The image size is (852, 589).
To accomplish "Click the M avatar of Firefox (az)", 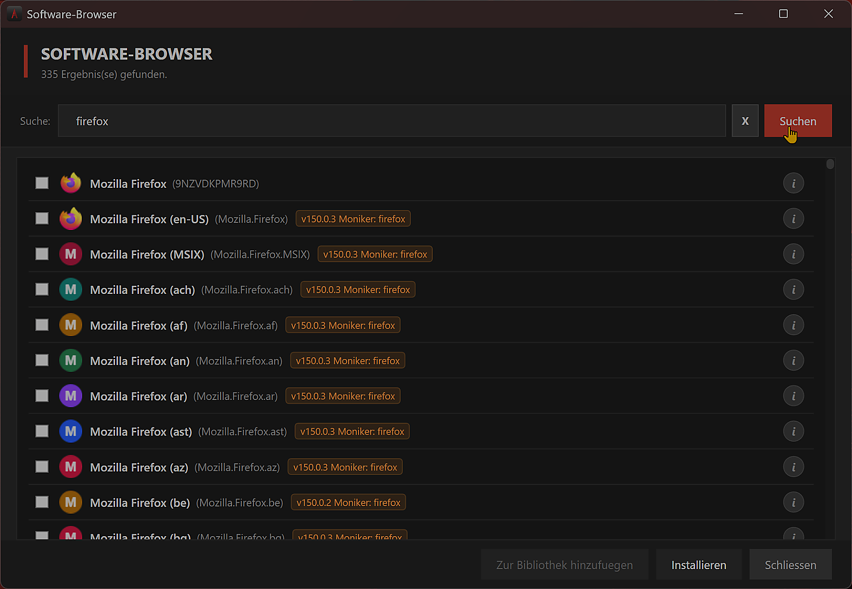I will click(x=71, y=467).
